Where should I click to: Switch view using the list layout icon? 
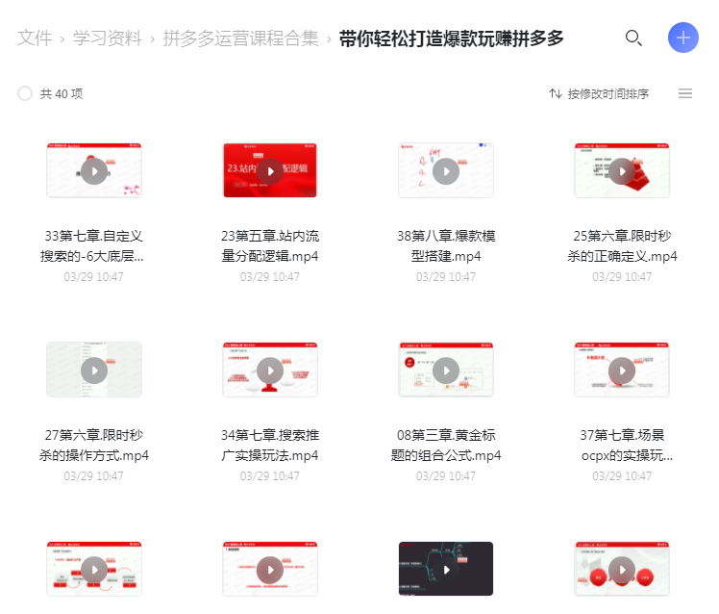(685, 93)
